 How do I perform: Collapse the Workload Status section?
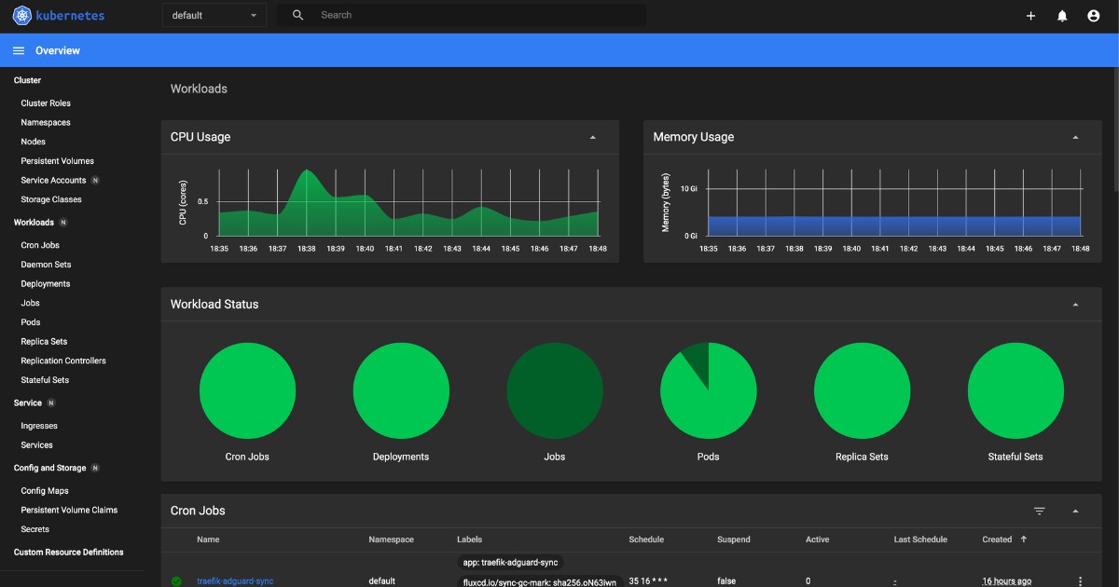click(1076, 304)
